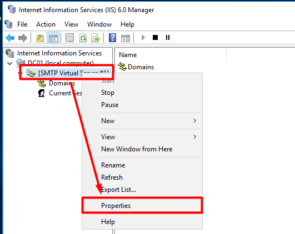Toggle Show/Hide Action Pane icon
The width and height of the screenshot is (295, 234).
coord(126,38)
